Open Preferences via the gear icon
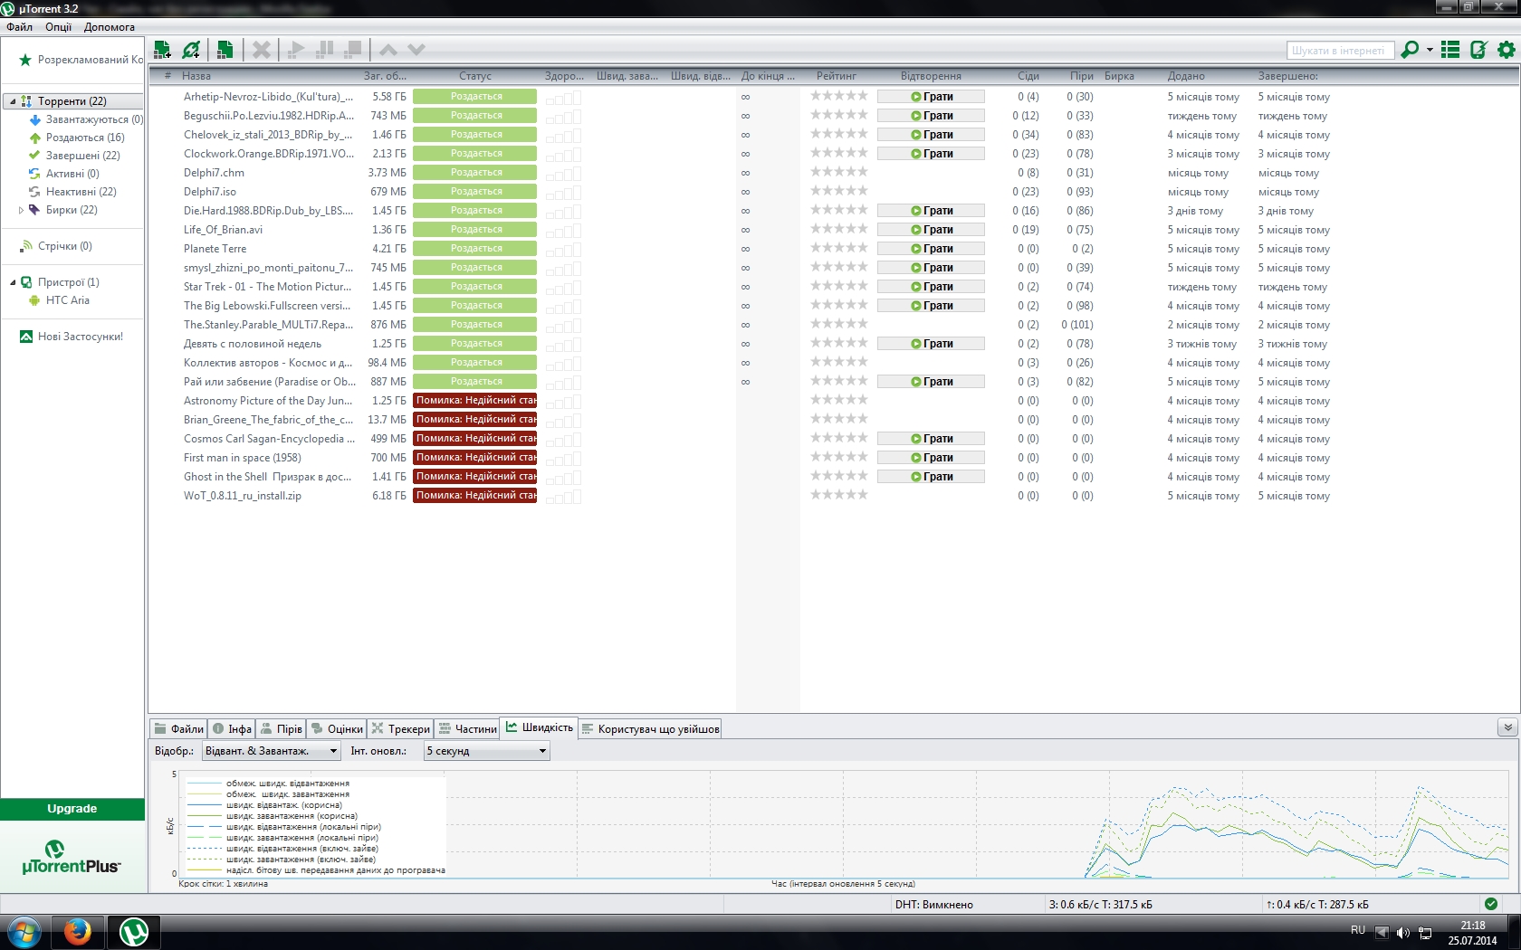Image resolution: width=1521 pixels, height=950 pixels. click(1507, 50)
